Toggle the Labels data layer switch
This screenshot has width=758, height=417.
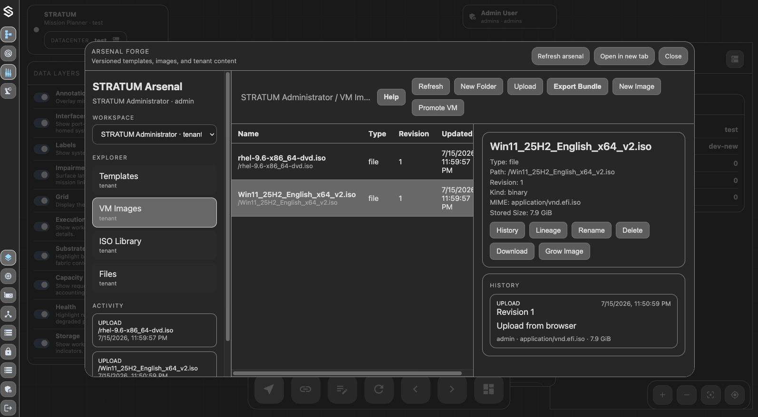(x=42, y=149)
